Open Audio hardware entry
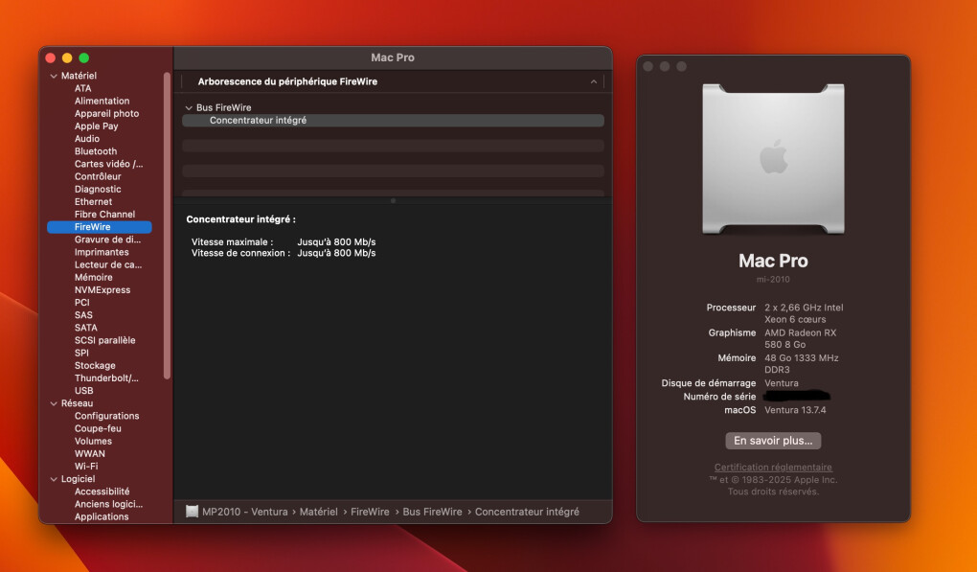This screenshot has height=572, width=977. tap(86, 138)
